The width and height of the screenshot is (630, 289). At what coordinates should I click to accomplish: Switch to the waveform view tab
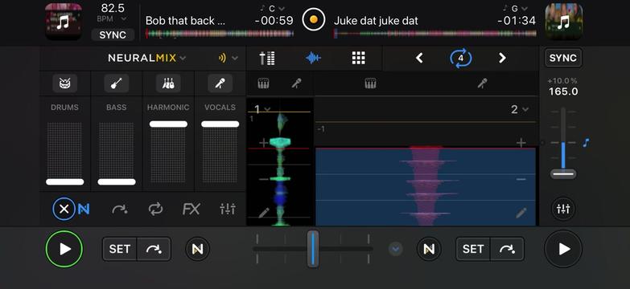click(313, 58)
